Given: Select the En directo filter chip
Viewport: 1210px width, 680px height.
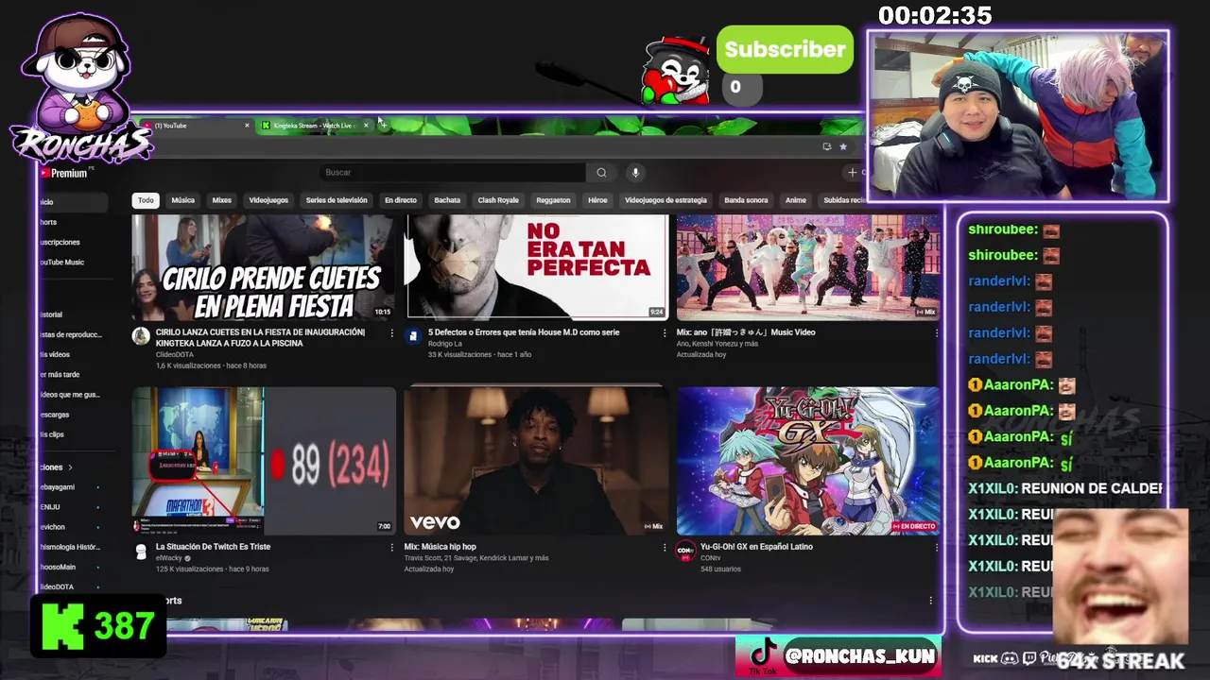Looking at the screenshot, I should [401, 200].
